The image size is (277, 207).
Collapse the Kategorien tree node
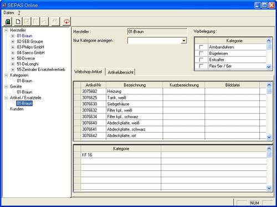tap(6, 75)
